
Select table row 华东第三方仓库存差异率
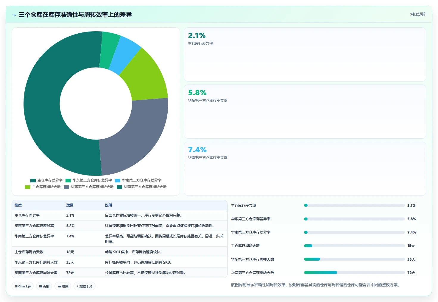coord(119,226)
